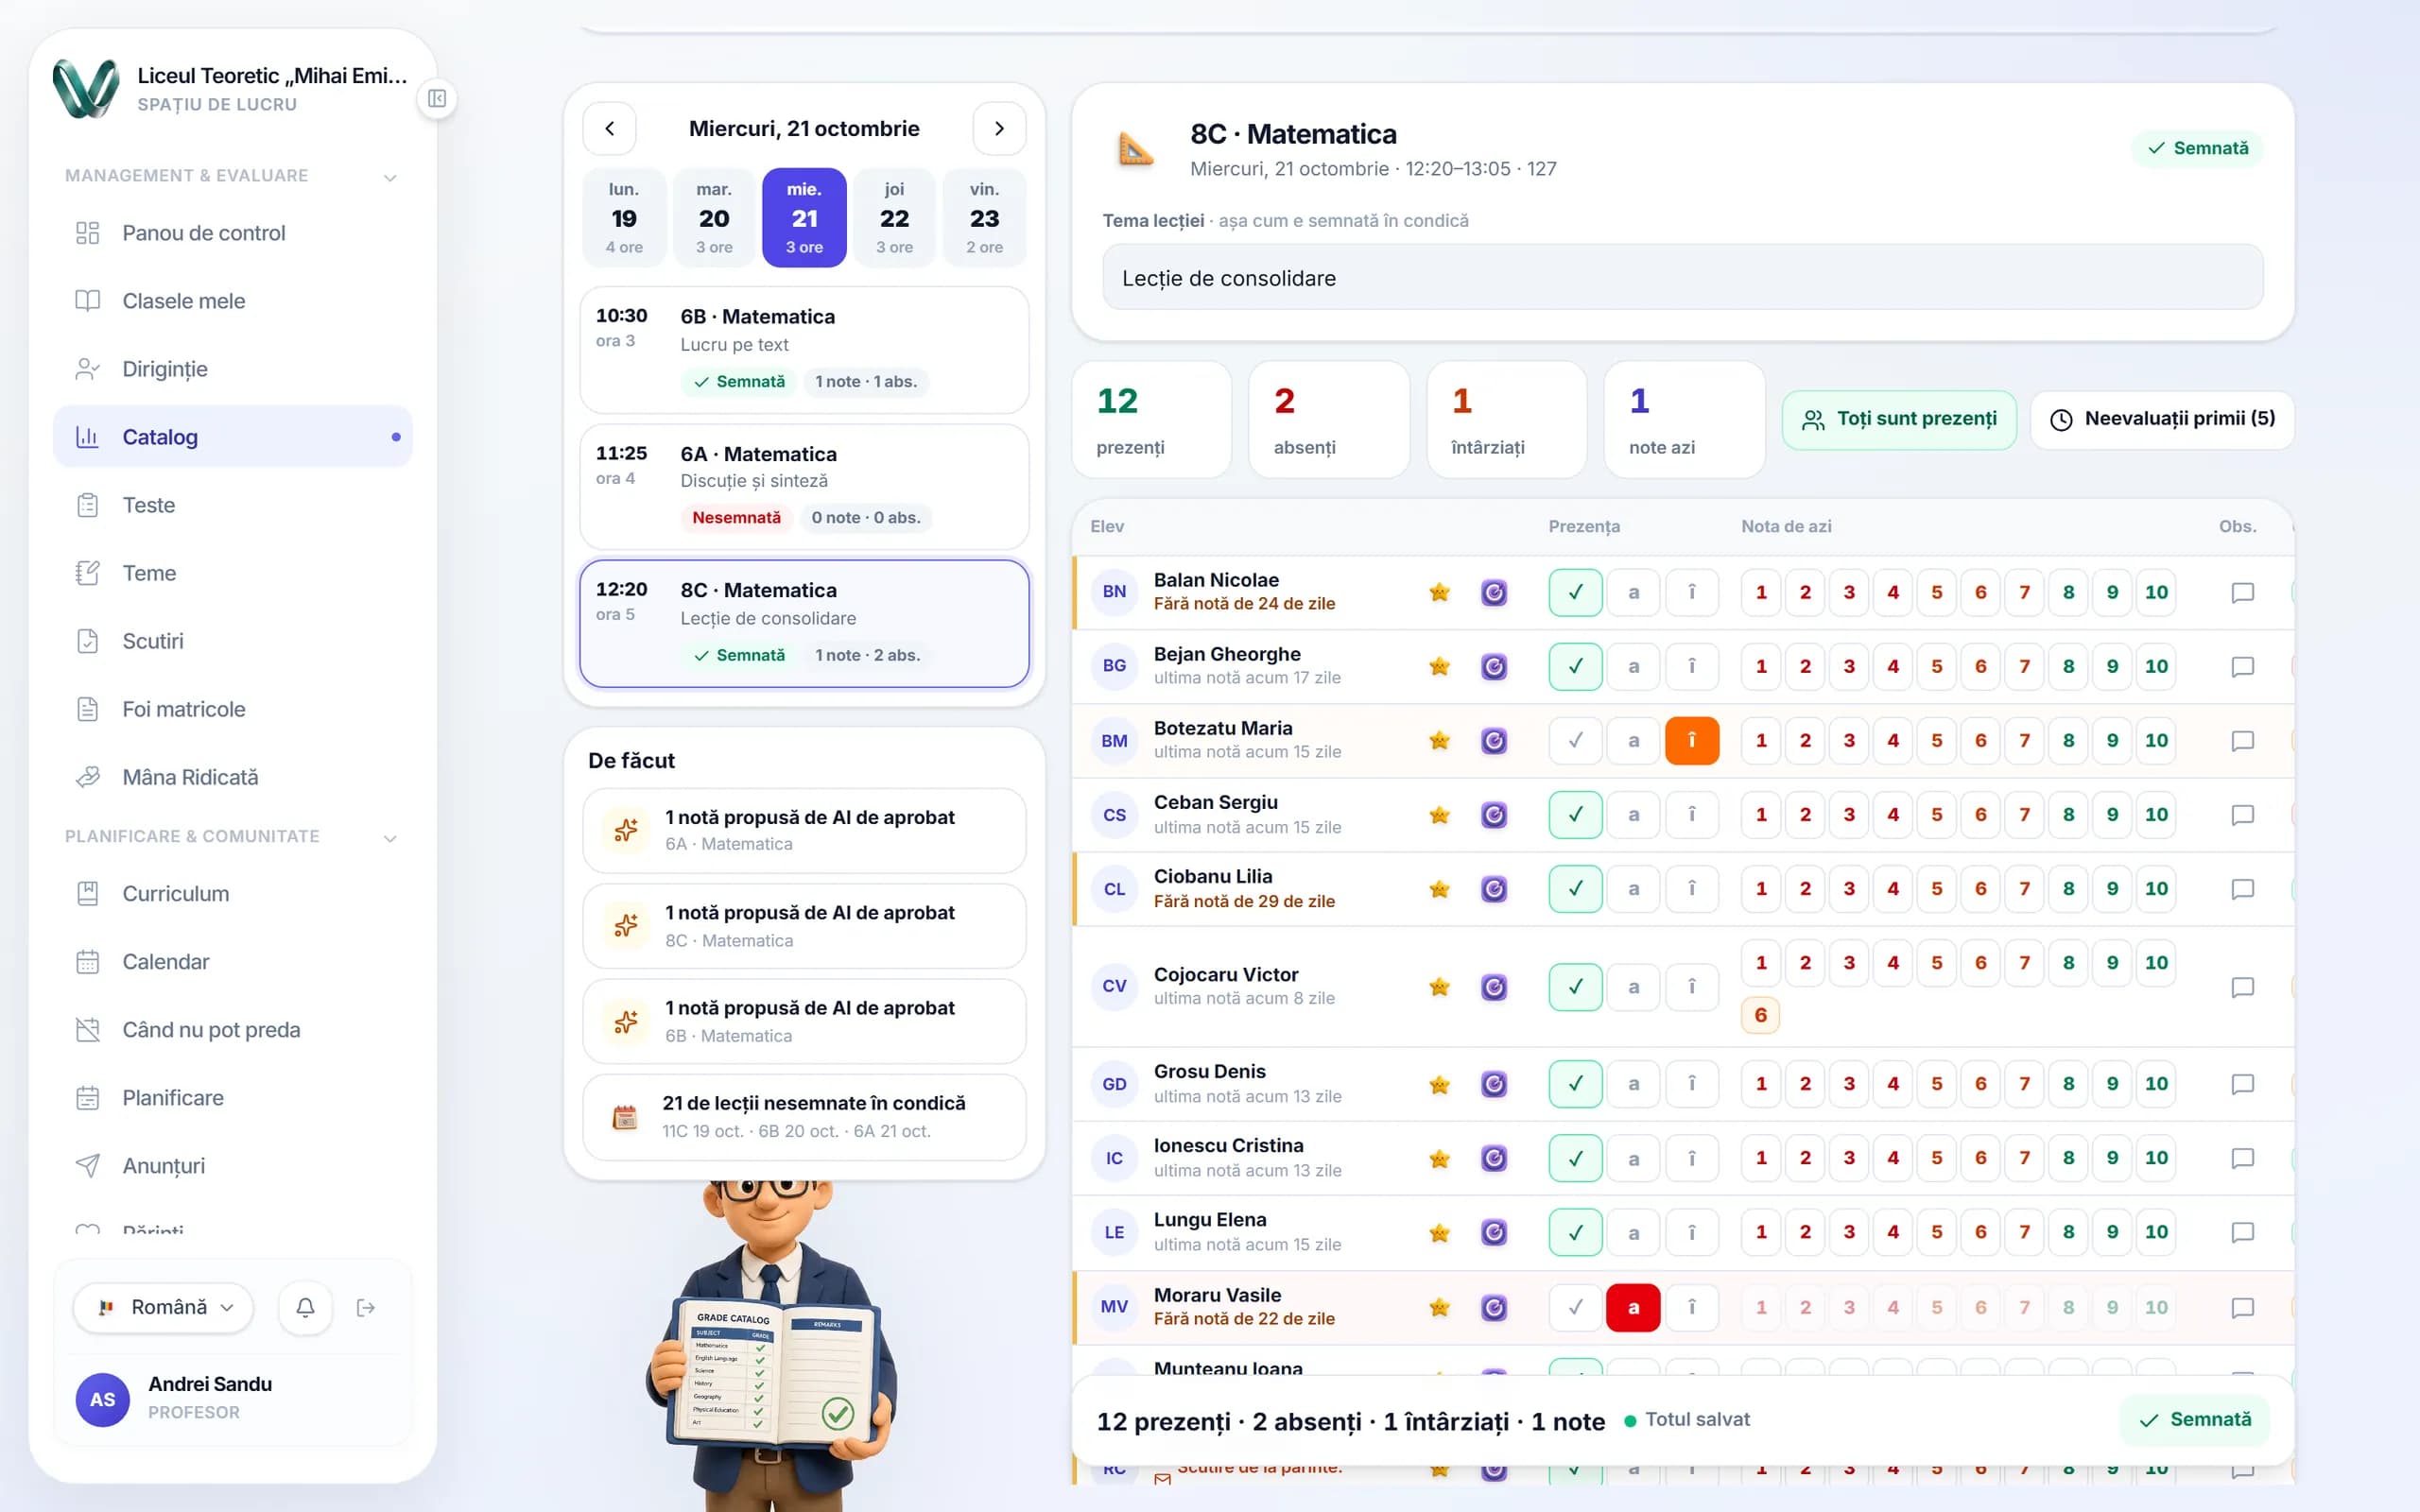Mark Grosu Denis as absent
The height and width of the screenshot is (1512, 2420).
(x=1633, y=1083)
